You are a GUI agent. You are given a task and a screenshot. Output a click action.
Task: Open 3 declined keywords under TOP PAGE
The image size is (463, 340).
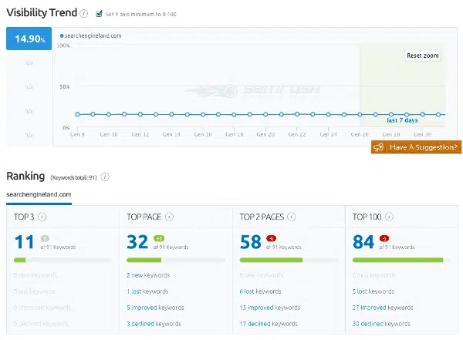pos(154,324)
